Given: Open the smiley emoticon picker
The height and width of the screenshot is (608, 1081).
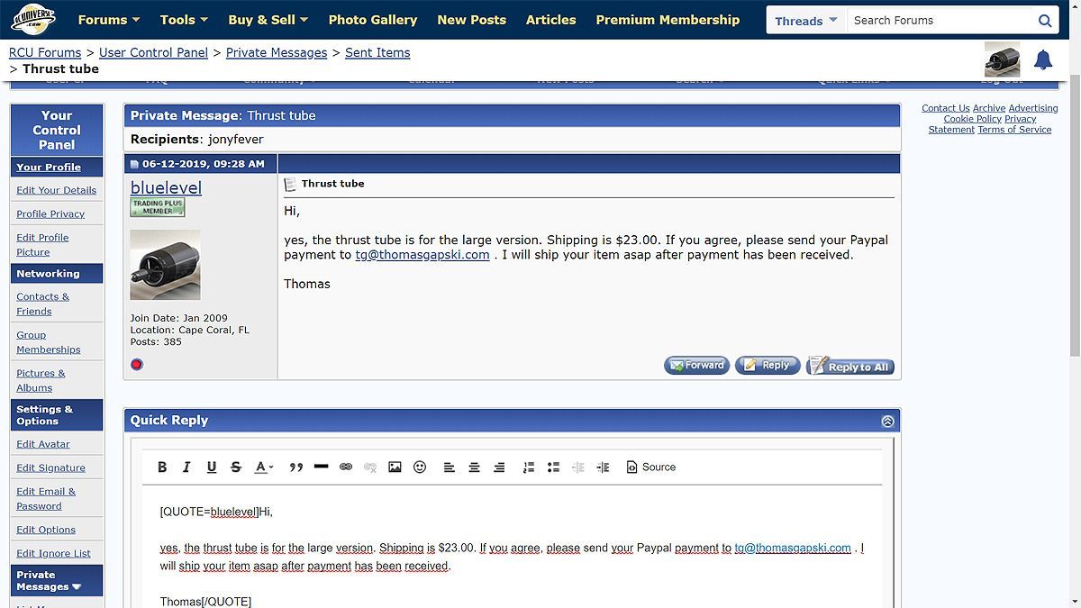Looking at the screenshot, I should [420, 467].
